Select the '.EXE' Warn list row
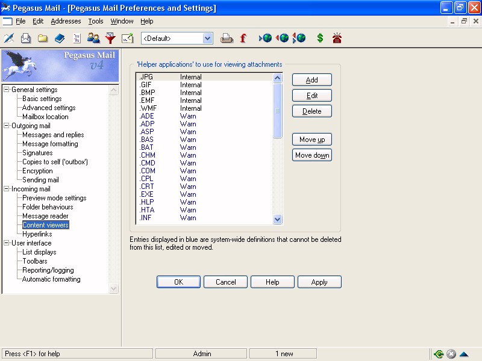The width and height of the screenshot is (482, 361). point(204,194)
